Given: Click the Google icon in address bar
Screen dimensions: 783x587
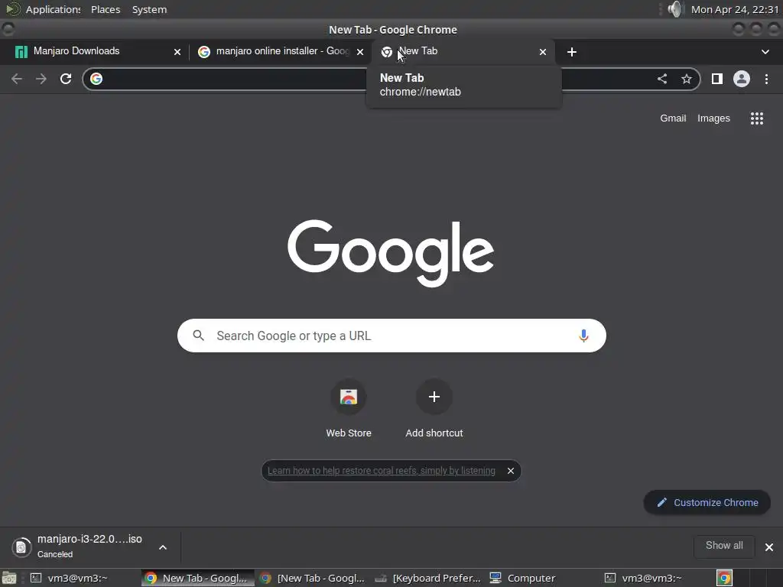Looking at the screenshot, I should [96, 79].
